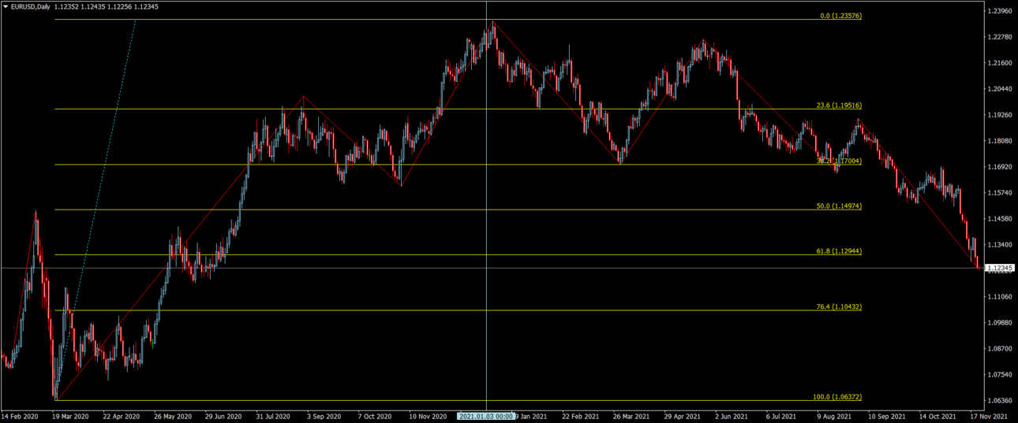The width and height of the screenshot is (1018, 423).
Task: Click the 2 Jun 2021 date on time axis
Action: (x=731, y=416)
